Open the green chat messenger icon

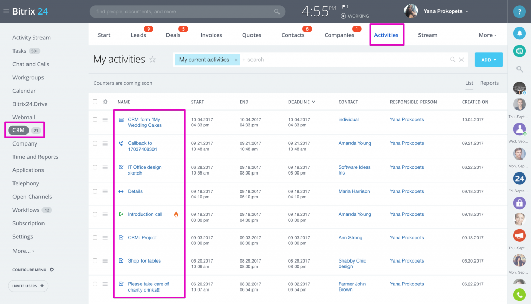[519, 51]
